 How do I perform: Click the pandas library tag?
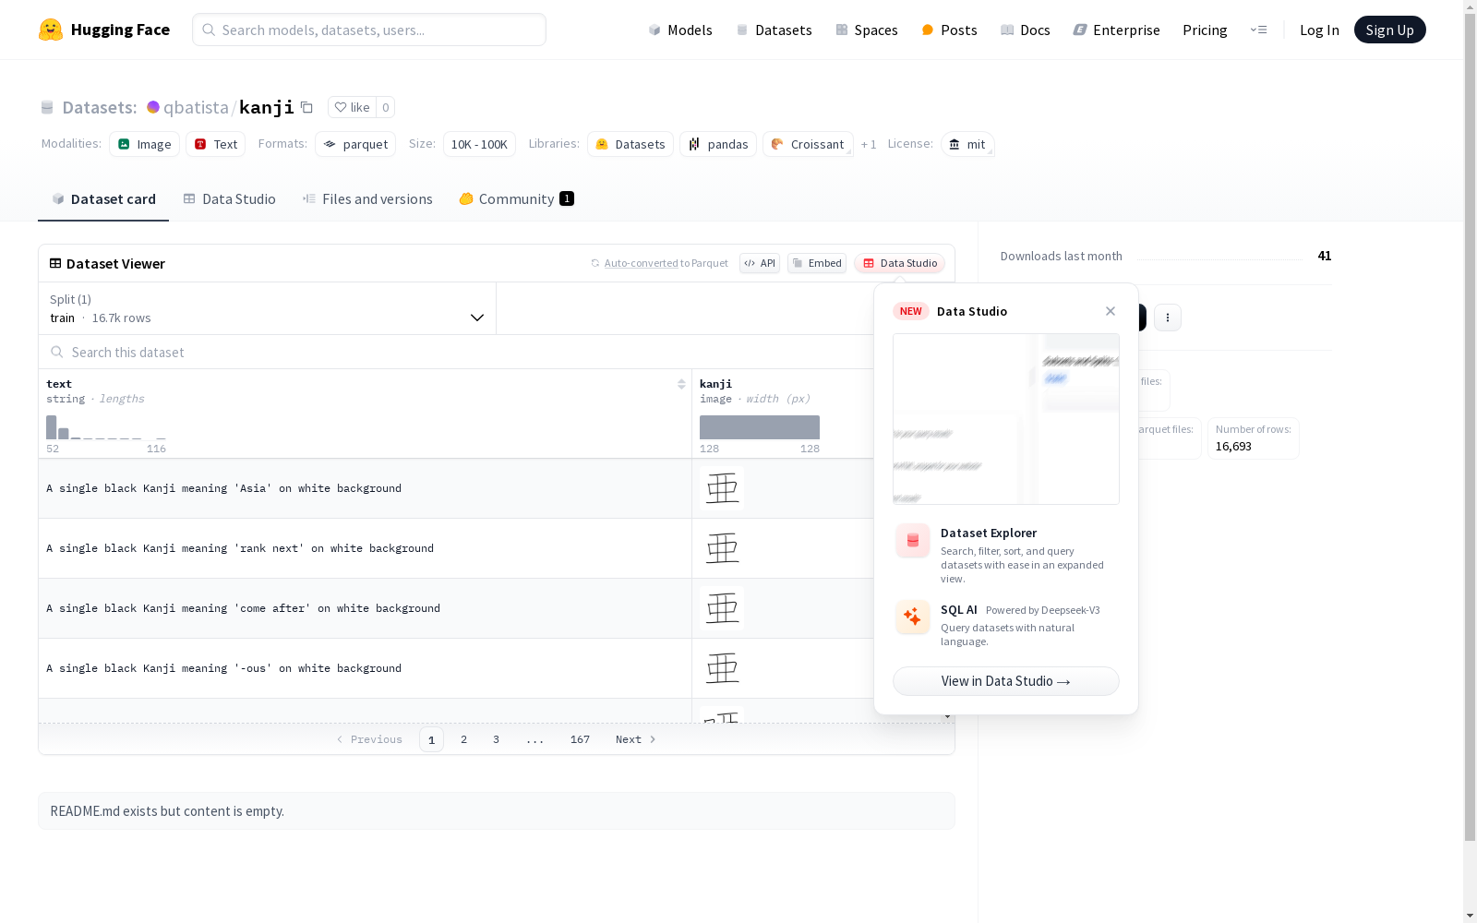tap(718, 144)
